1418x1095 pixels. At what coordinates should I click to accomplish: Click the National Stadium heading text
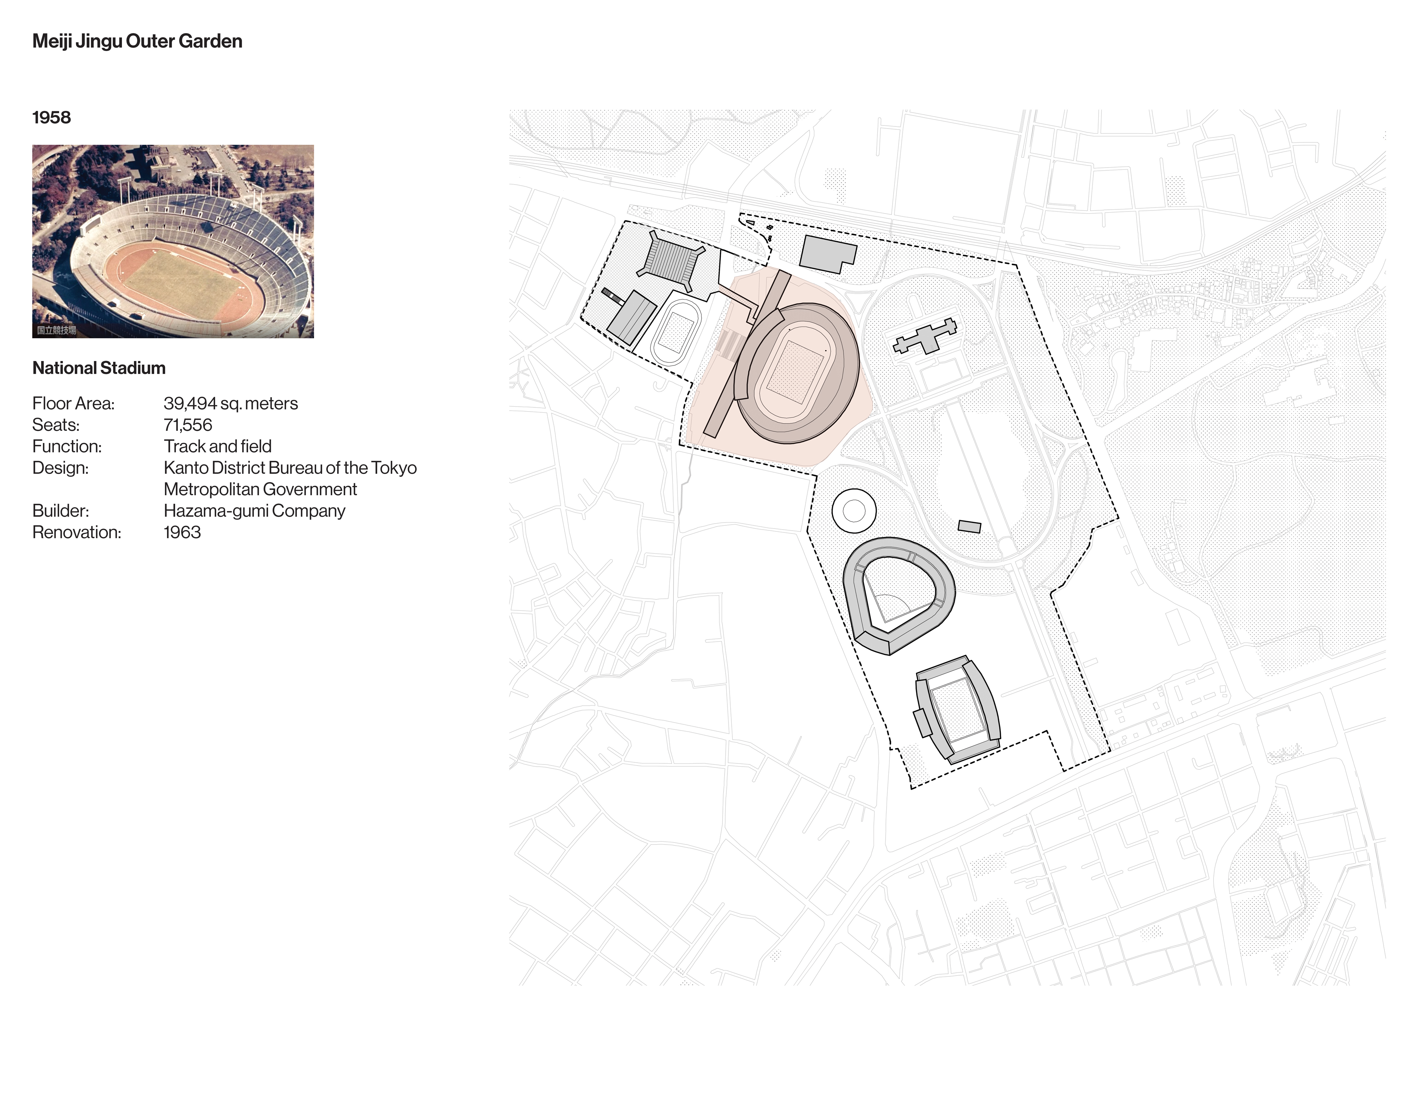99,368
